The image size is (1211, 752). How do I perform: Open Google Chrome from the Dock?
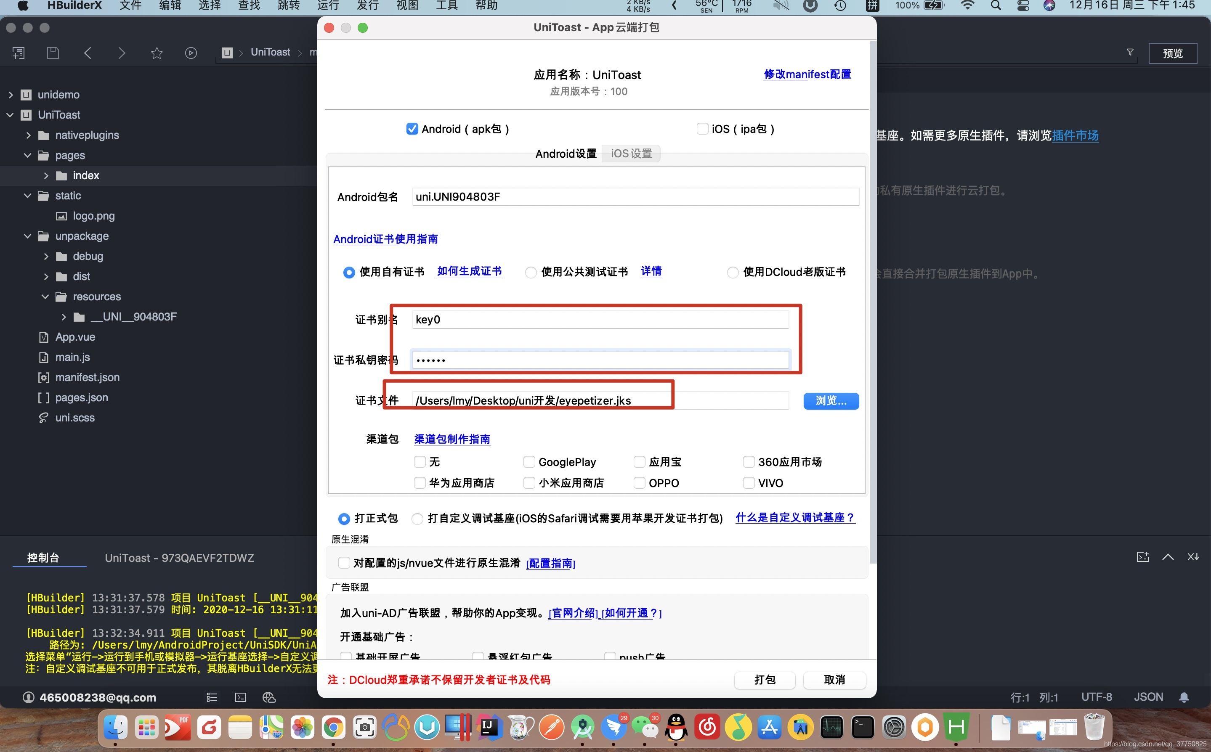point(333,728)
